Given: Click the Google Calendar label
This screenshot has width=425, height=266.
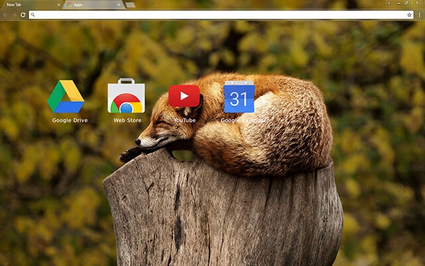Looking at the screenshot, I should [243, 120].
